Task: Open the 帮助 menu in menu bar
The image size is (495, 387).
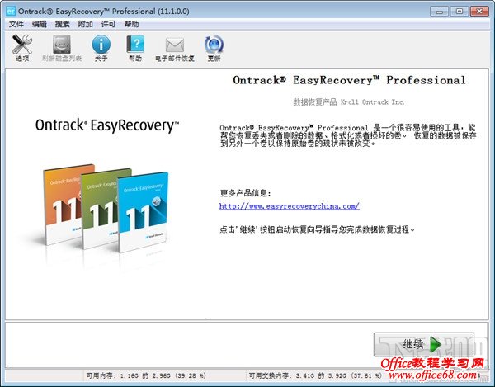Action: (x=131, y=24)
